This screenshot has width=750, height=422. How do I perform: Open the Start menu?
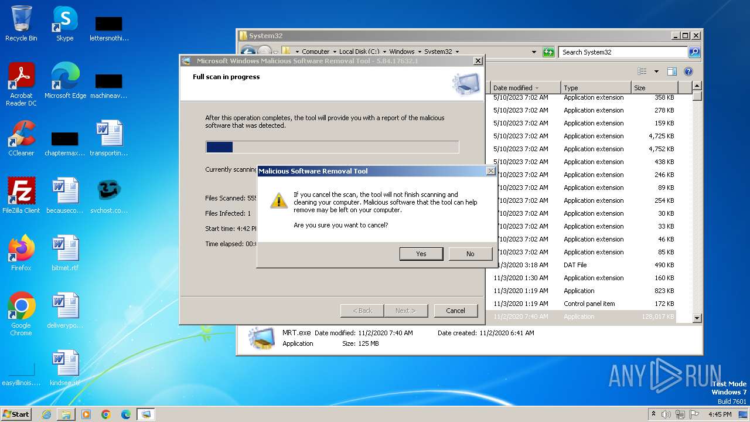(x=16, y=414)
